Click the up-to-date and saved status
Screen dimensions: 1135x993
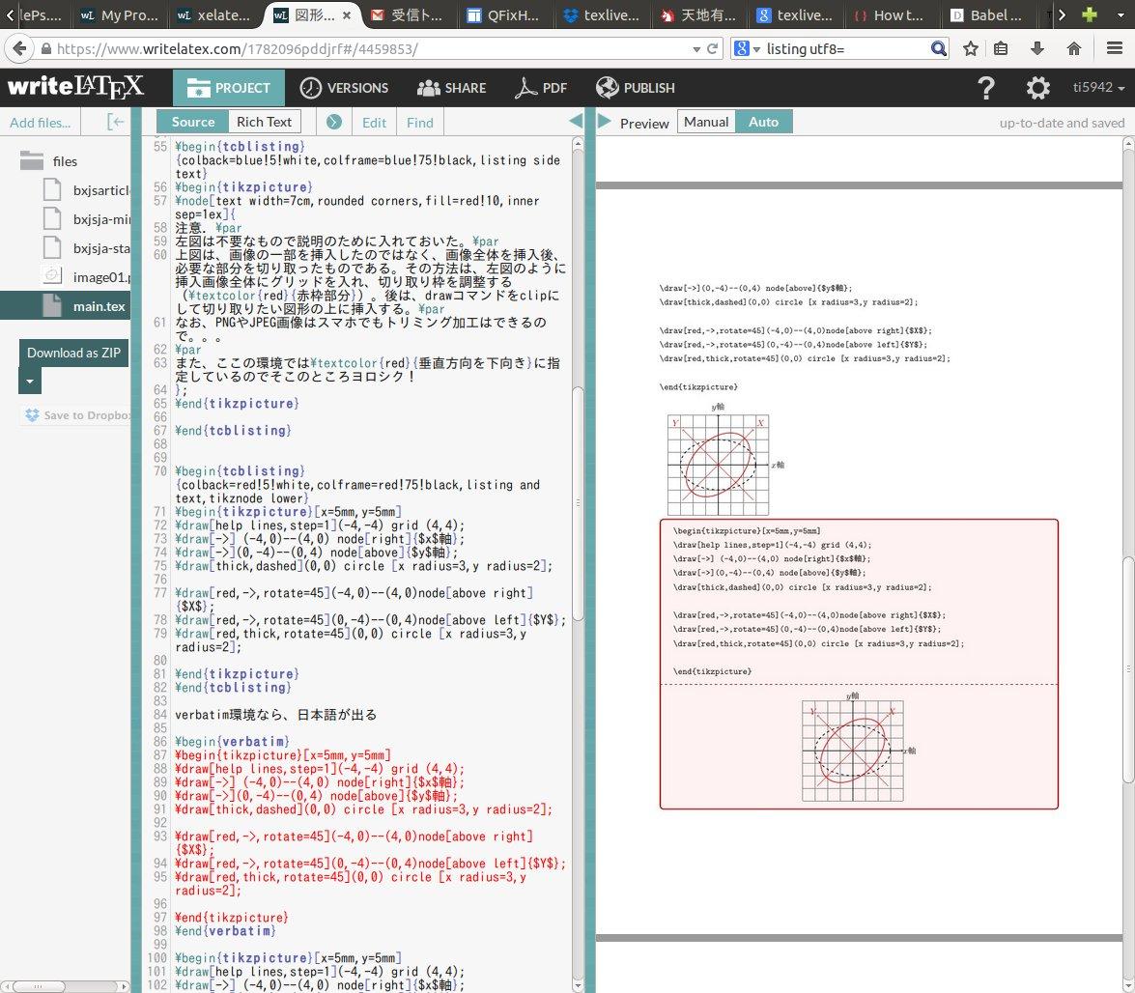(1062, 123)
